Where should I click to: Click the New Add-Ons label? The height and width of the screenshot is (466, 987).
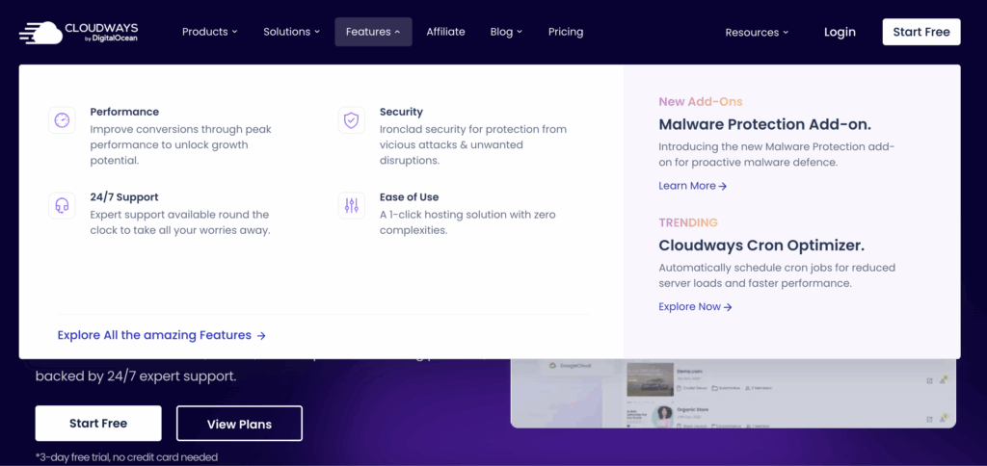pyautogui.click(x=701, y=102)
